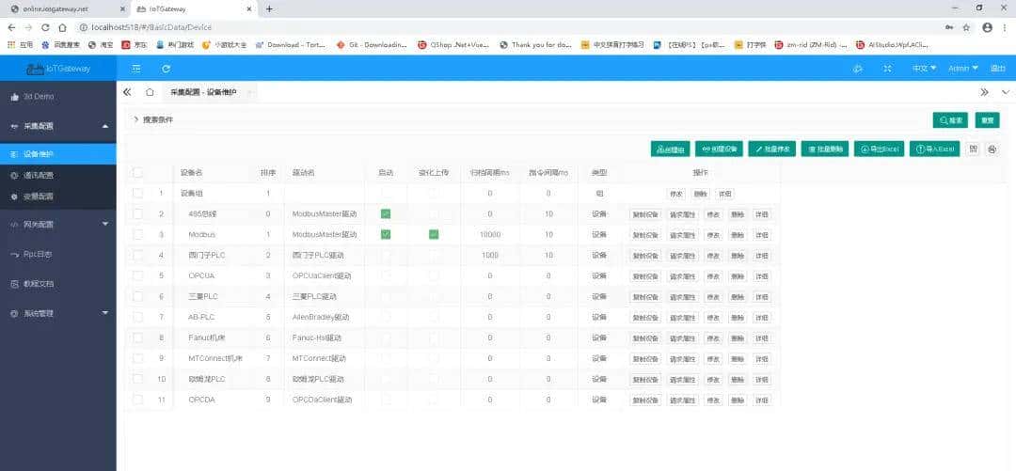Viewport: 1016px width, 471px height.
Task: Reload page with Chrome reload icon
Action: tap(45, 27)
